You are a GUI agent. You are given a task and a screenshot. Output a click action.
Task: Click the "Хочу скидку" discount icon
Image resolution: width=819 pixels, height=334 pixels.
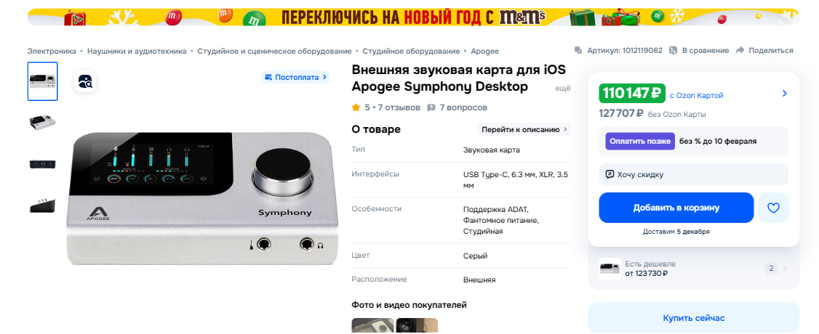pos(610,174)
